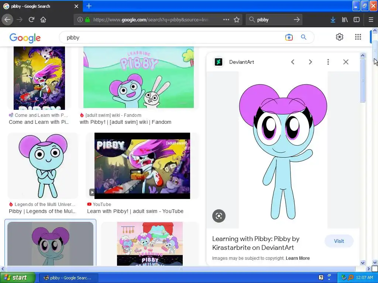Open the Learn More copyright link
The image size is (378, 283).
(298, 258)
